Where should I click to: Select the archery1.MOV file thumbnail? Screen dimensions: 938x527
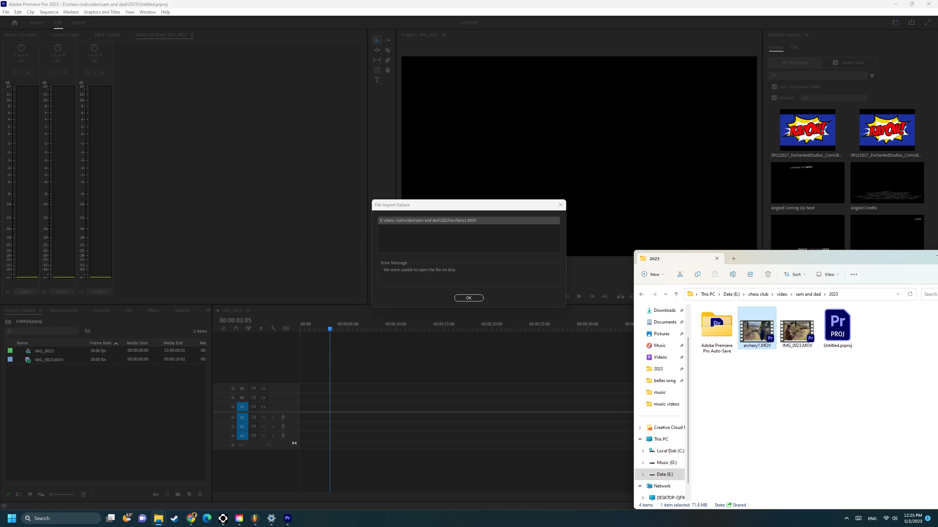coord(757,331)
